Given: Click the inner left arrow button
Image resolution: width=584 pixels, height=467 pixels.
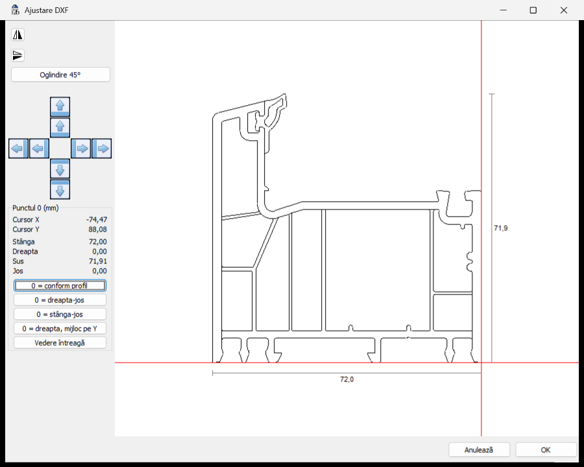Looking at the screenshot, I should (39, 149).
